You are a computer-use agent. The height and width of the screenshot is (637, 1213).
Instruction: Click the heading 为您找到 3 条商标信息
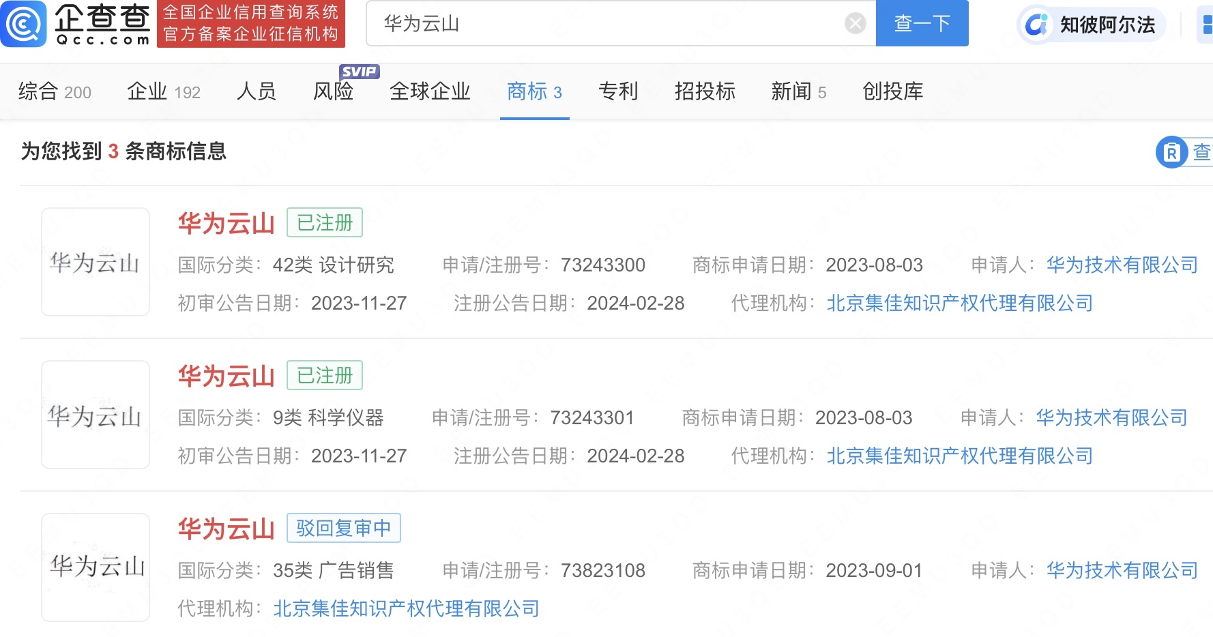click(x=123, y=151)
